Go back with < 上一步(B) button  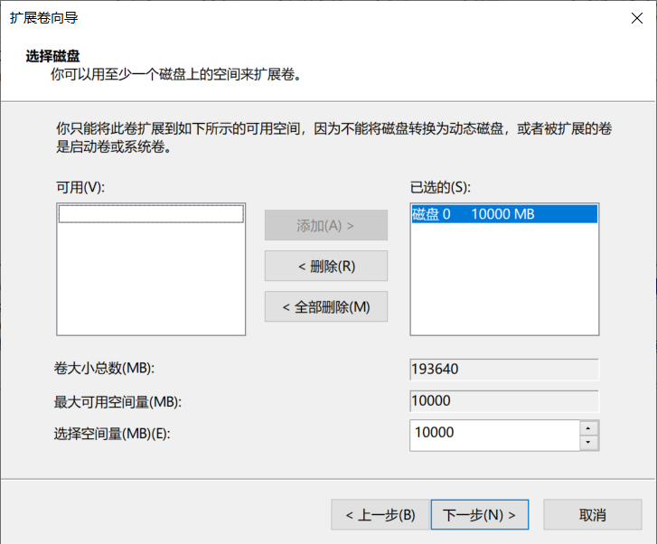point(380,515)
